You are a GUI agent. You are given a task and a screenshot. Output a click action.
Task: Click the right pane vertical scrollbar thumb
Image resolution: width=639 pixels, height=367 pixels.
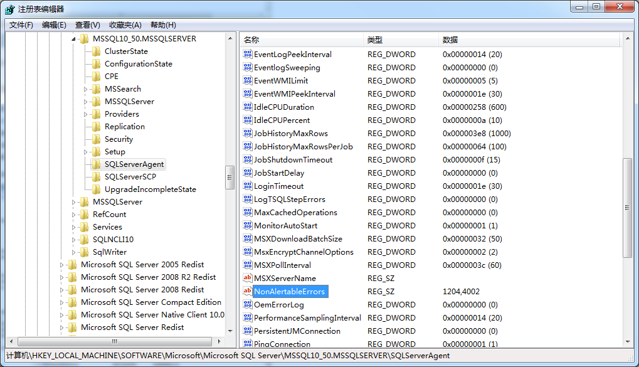[627, 207]
